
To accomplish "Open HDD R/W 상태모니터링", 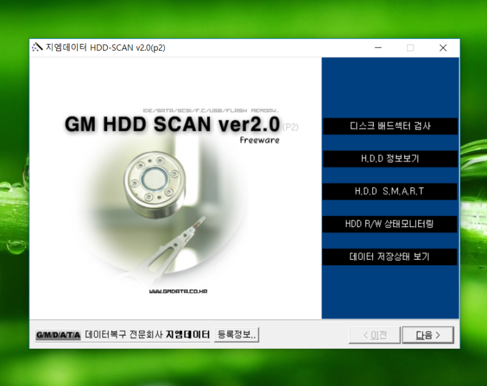I will click(390, 224).
